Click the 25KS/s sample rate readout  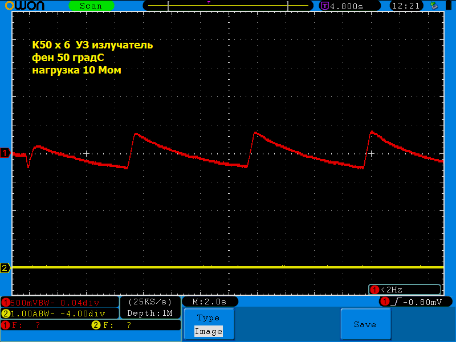(x=150, y=302)
